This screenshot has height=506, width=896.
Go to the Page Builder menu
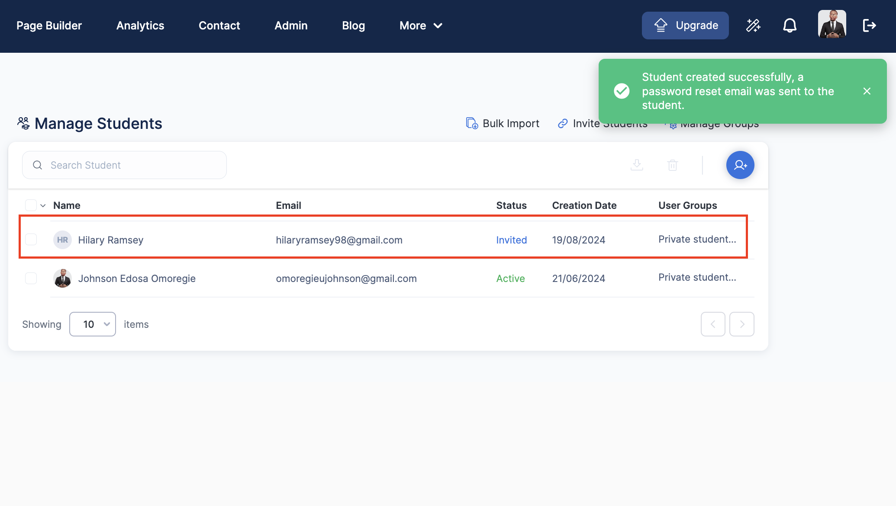tap(49, 26)
